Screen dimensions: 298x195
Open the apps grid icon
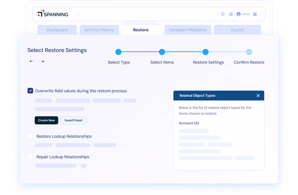click(x=255, y=14)
